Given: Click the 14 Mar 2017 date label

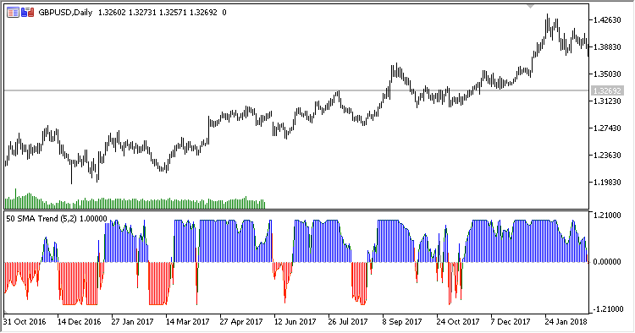Looking at the screenshot, I should 187,322.
